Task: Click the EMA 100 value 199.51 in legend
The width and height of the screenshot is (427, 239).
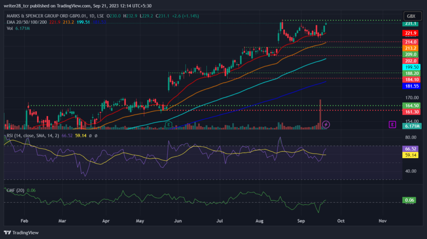Action: pos(83,22)
